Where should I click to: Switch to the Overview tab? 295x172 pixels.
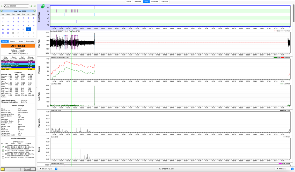pyautogui.click(x=155, y=2)
